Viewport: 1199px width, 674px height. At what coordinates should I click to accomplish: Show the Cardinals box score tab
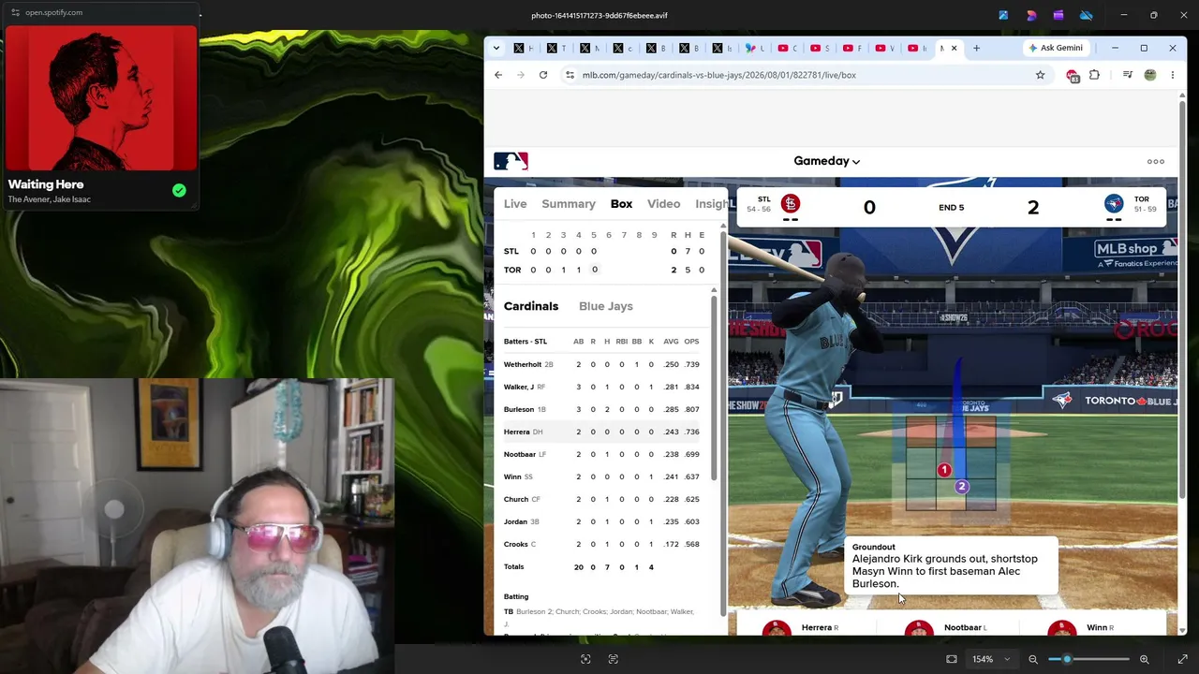[531, 306]
